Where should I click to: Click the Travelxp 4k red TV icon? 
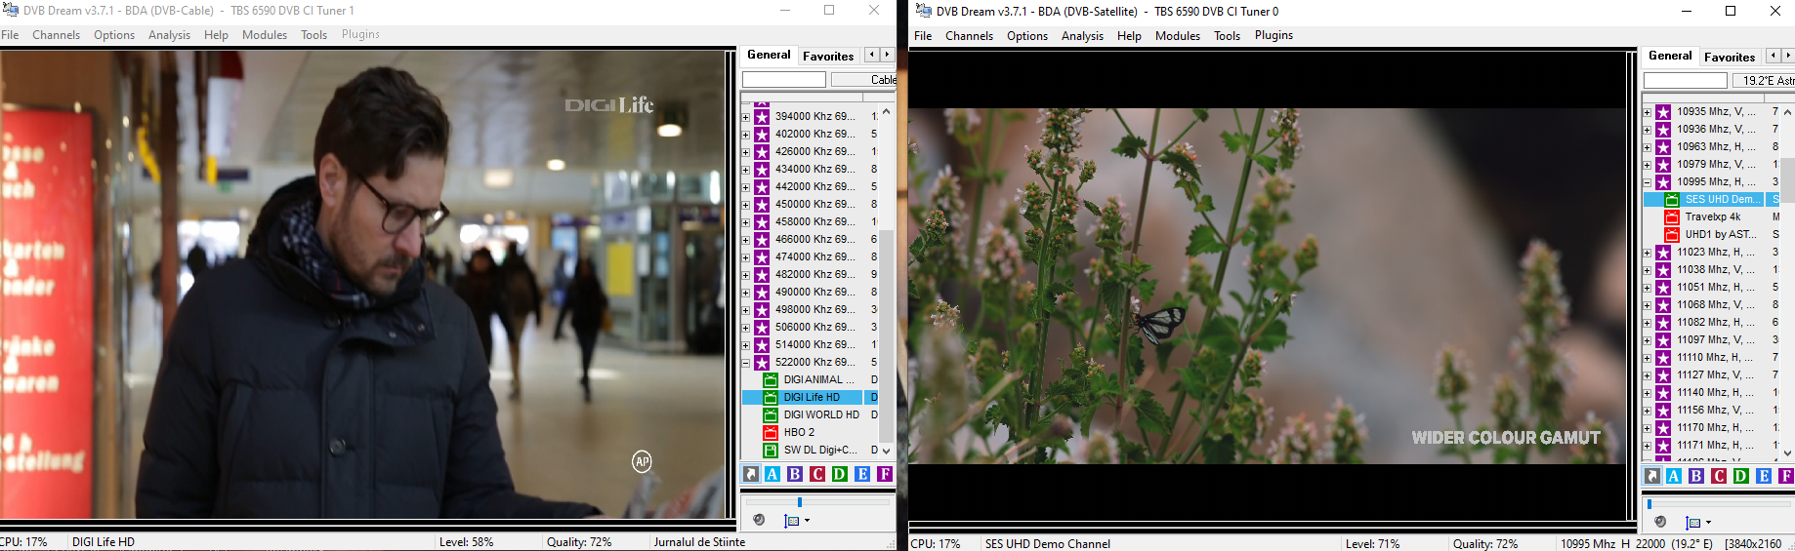(x=1672, y=216)
